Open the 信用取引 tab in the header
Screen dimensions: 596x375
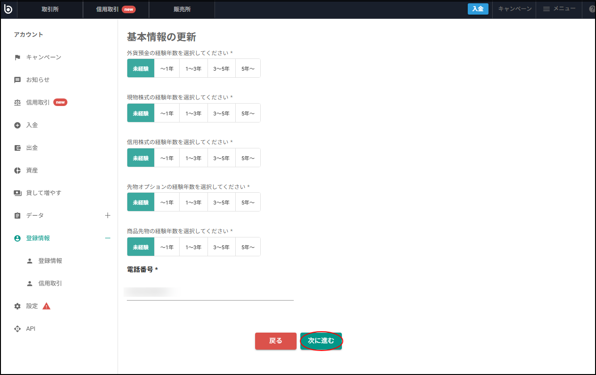[116, 9]
